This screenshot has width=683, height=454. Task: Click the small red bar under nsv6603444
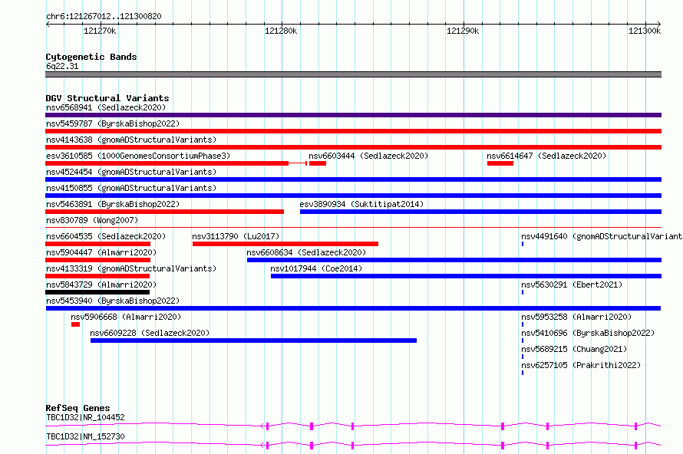(318, 163)
